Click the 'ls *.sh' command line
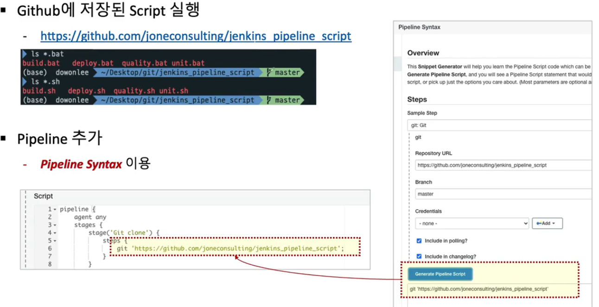 45,82
